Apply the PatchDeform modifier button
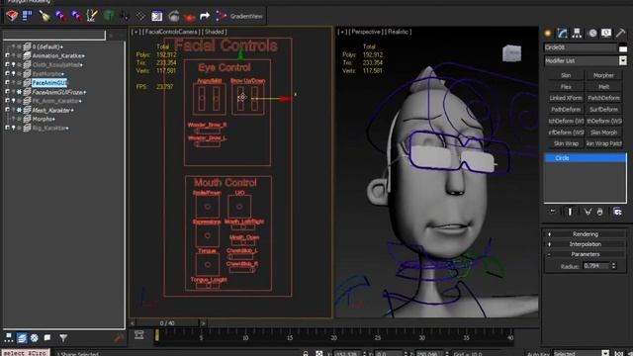This screenshot has height=356, width=633. 603,98
